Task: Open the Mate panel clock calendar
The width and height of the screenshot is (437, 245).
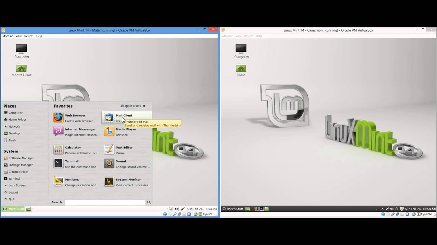Action: [x=201, y=209]
